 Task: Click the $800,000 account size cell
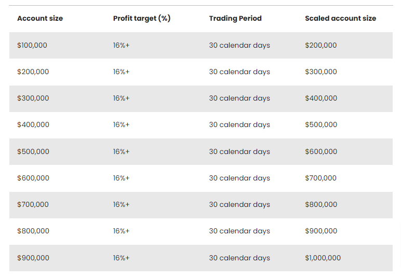(x=33, y=231)
